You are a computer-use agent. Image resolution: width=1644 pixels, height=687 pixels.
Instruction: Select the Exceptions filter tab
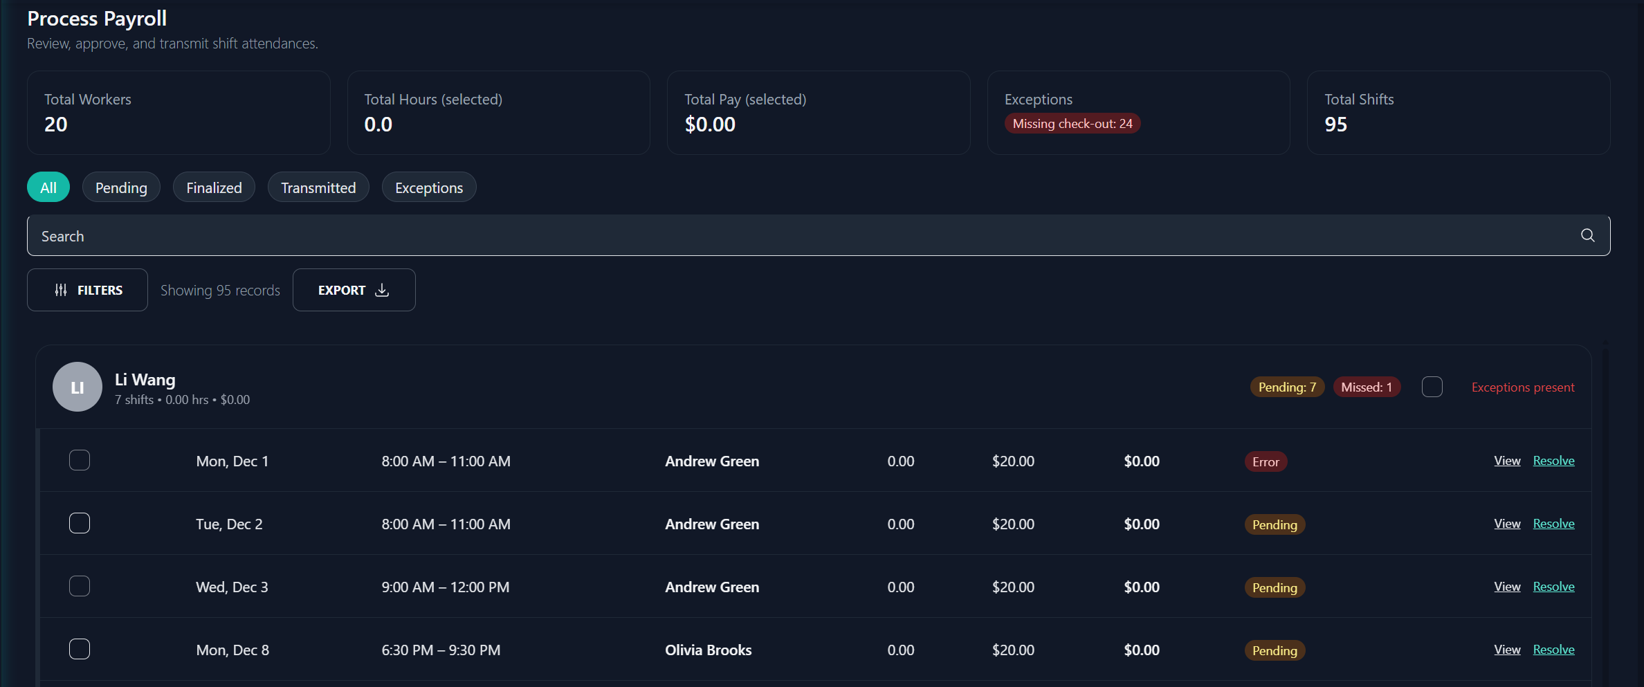pos(428,187)
